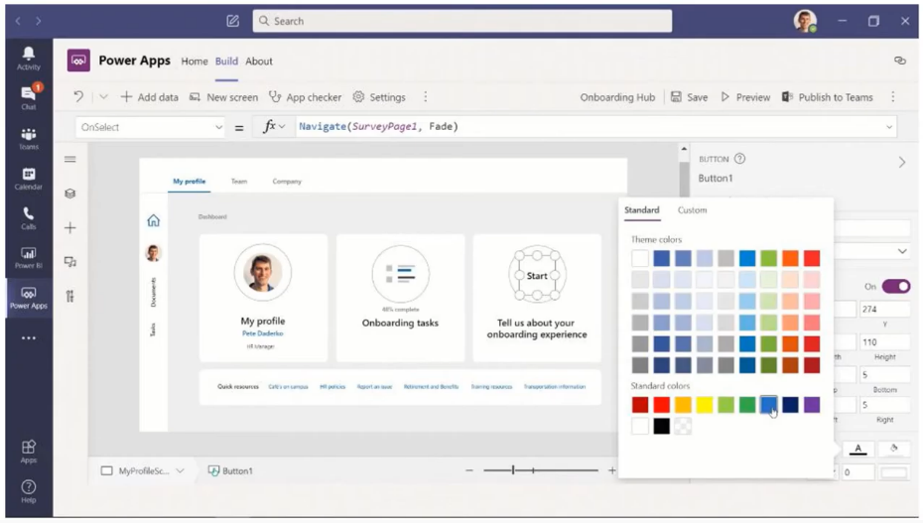Viewport: 923px width, 523px height.
Task: Turn off the On toggle switch
Action: click(x=895, y=286)
